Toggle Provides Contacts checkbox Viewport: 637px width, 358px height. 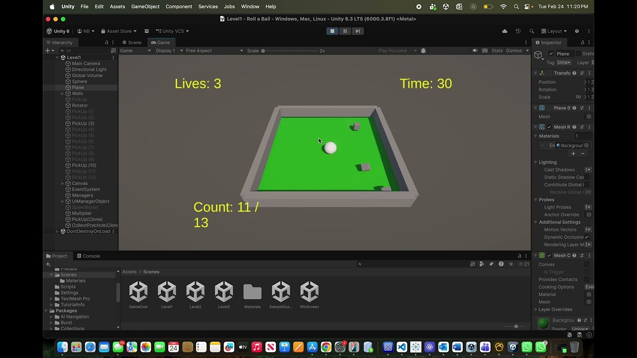[587, 279]
